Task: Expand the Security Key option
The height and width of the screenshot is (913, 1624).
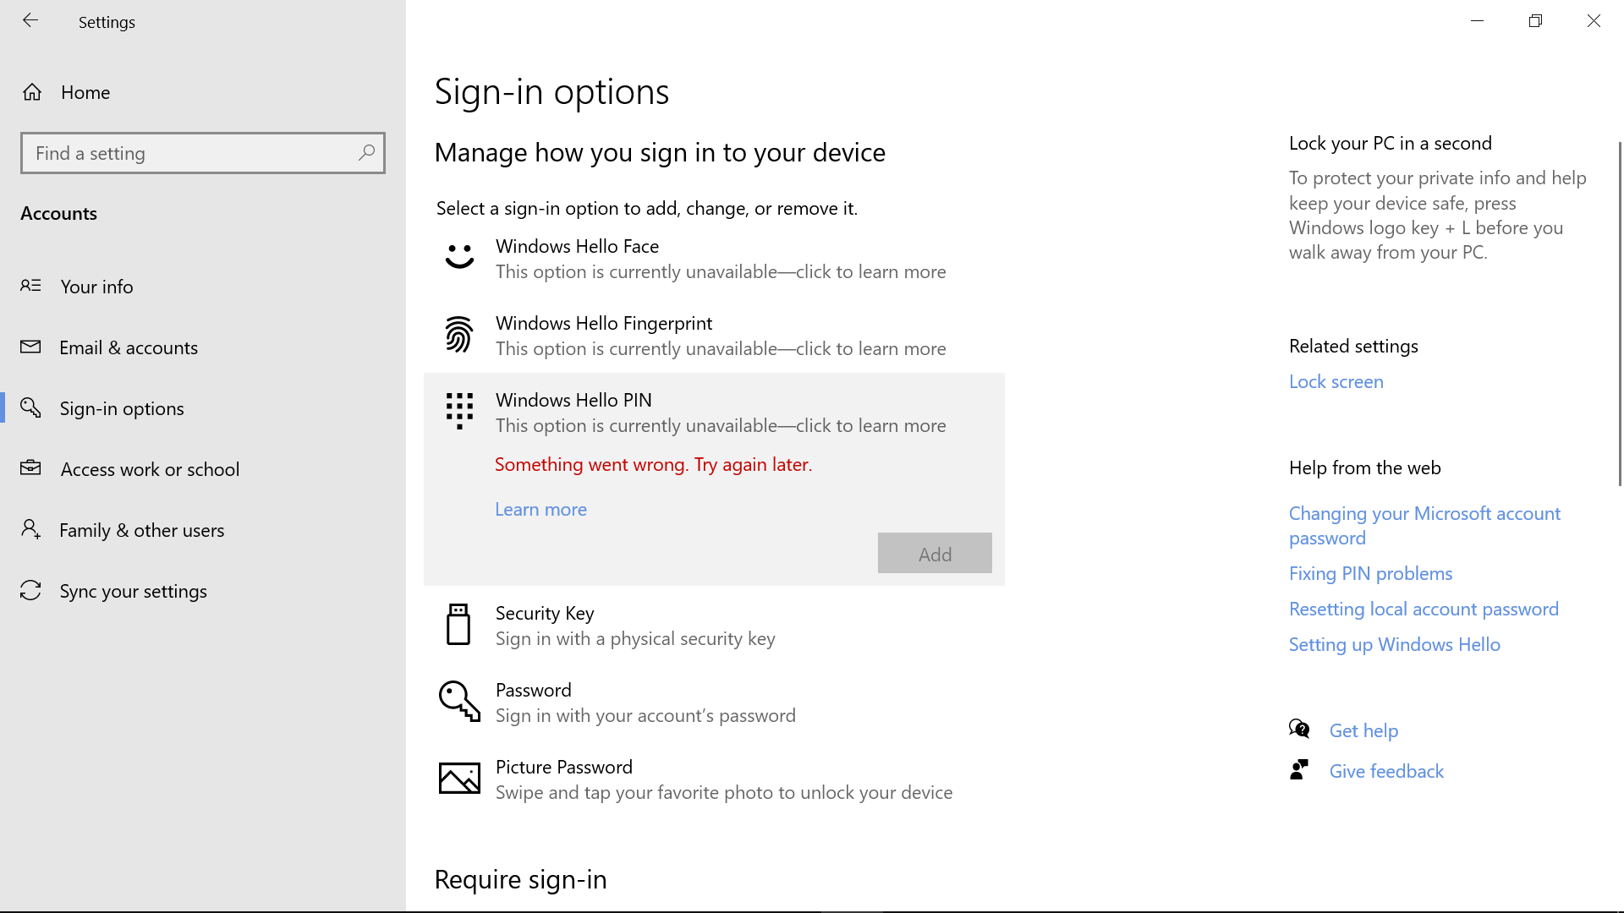Action: [714, 626]
